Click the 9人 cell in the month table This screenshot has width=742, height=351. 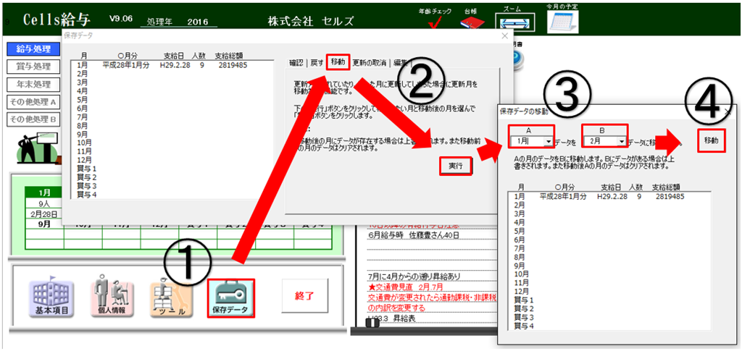coord(44,203)
